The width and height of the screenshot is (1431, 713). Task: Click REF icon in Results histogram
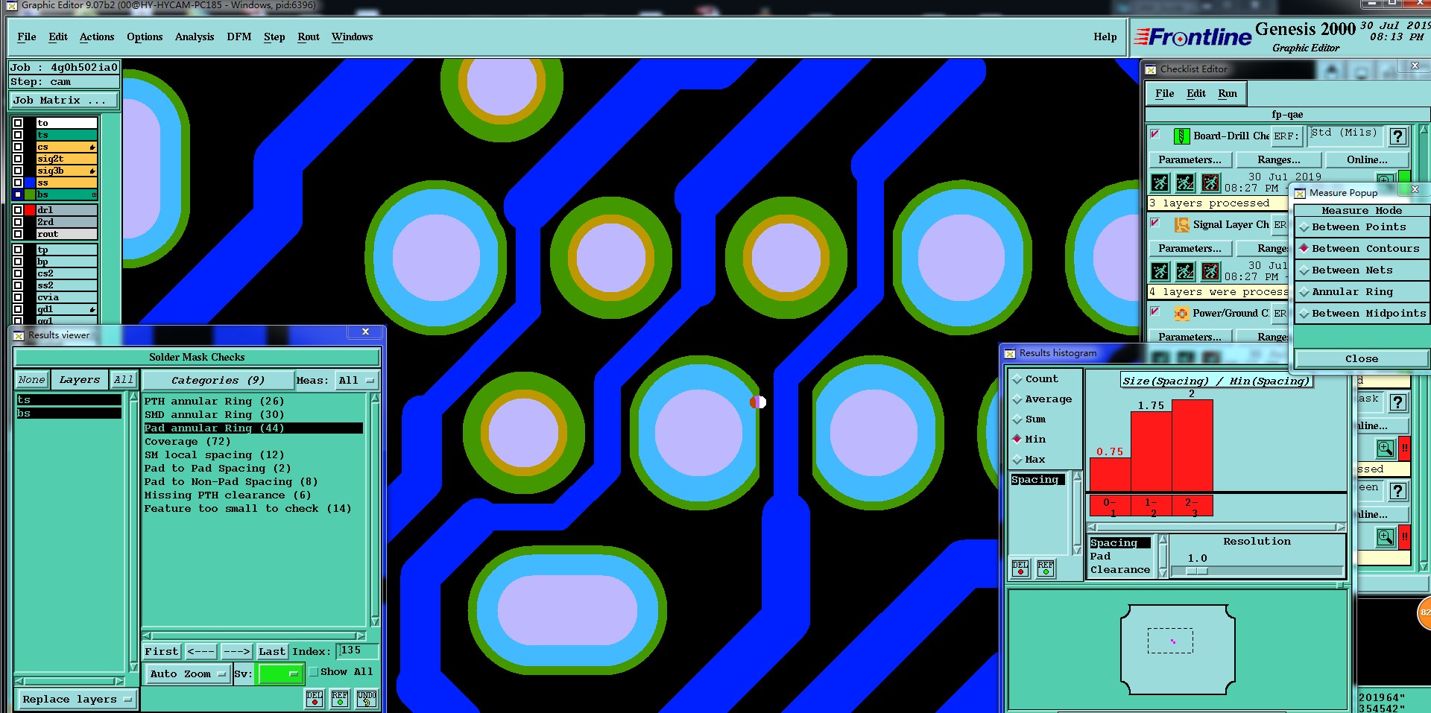[x=1046, y=568]
